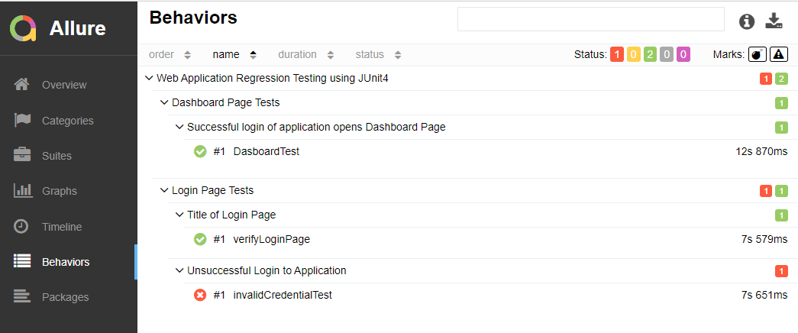
Task: Open Overview from the sidebar
Action: pos(64,85)
